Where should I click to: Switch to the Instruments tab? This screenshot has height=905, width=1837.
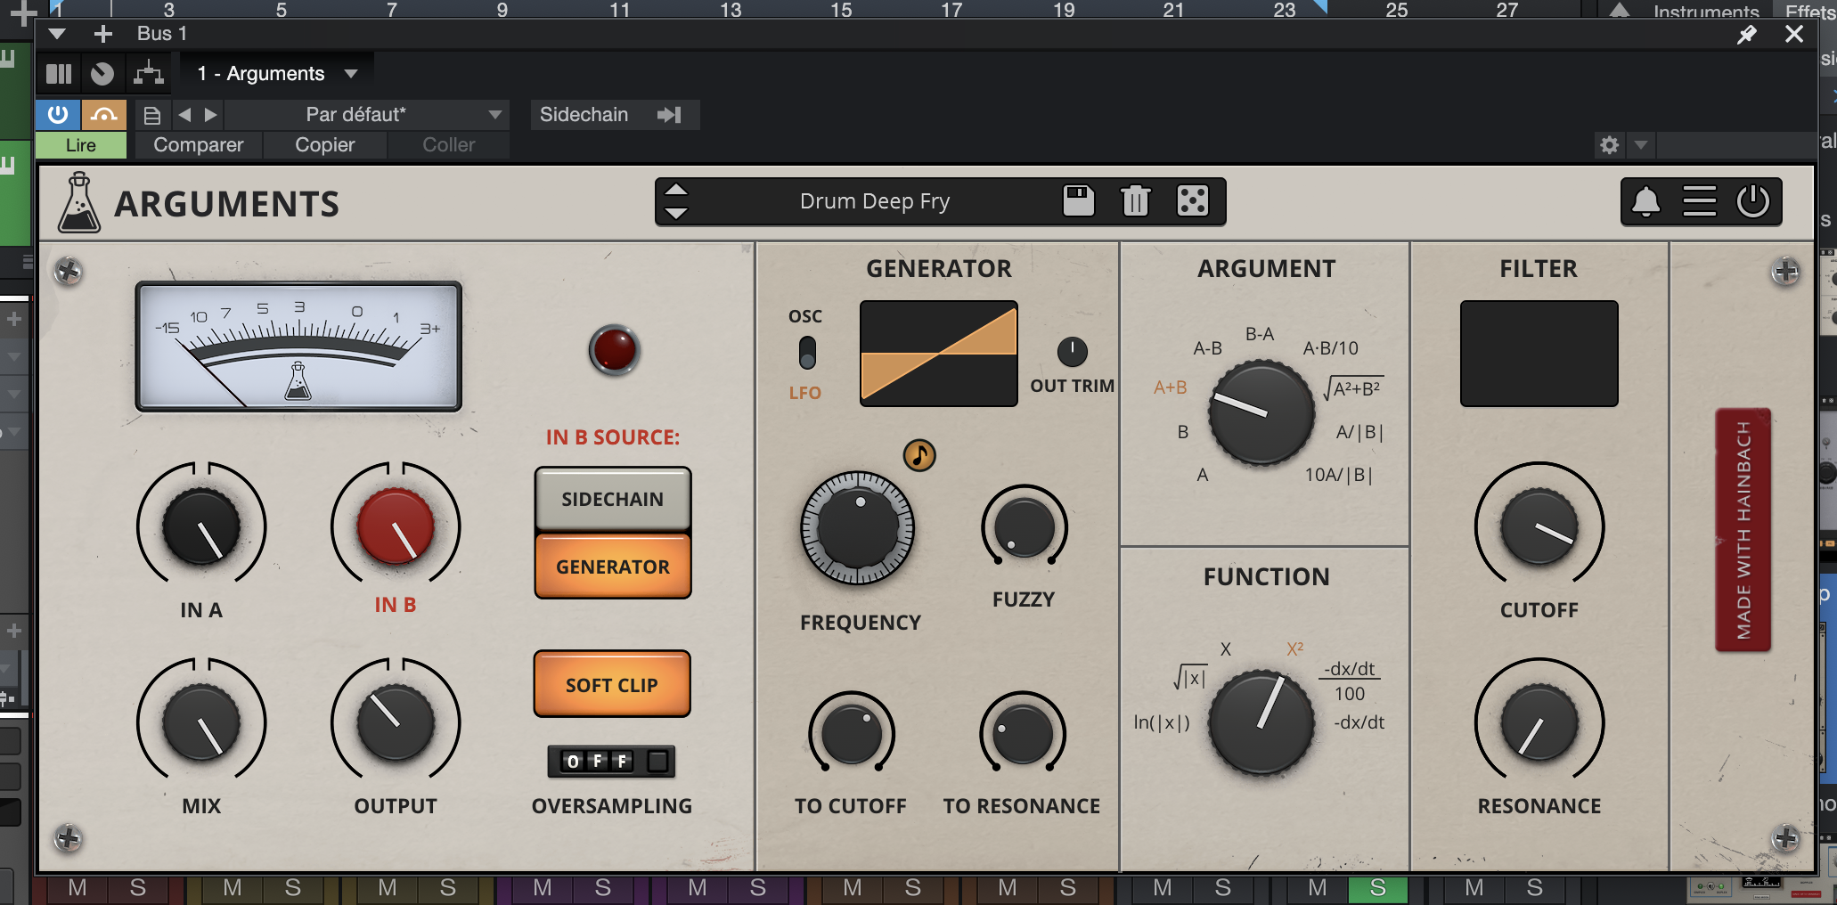point(1706,12)
